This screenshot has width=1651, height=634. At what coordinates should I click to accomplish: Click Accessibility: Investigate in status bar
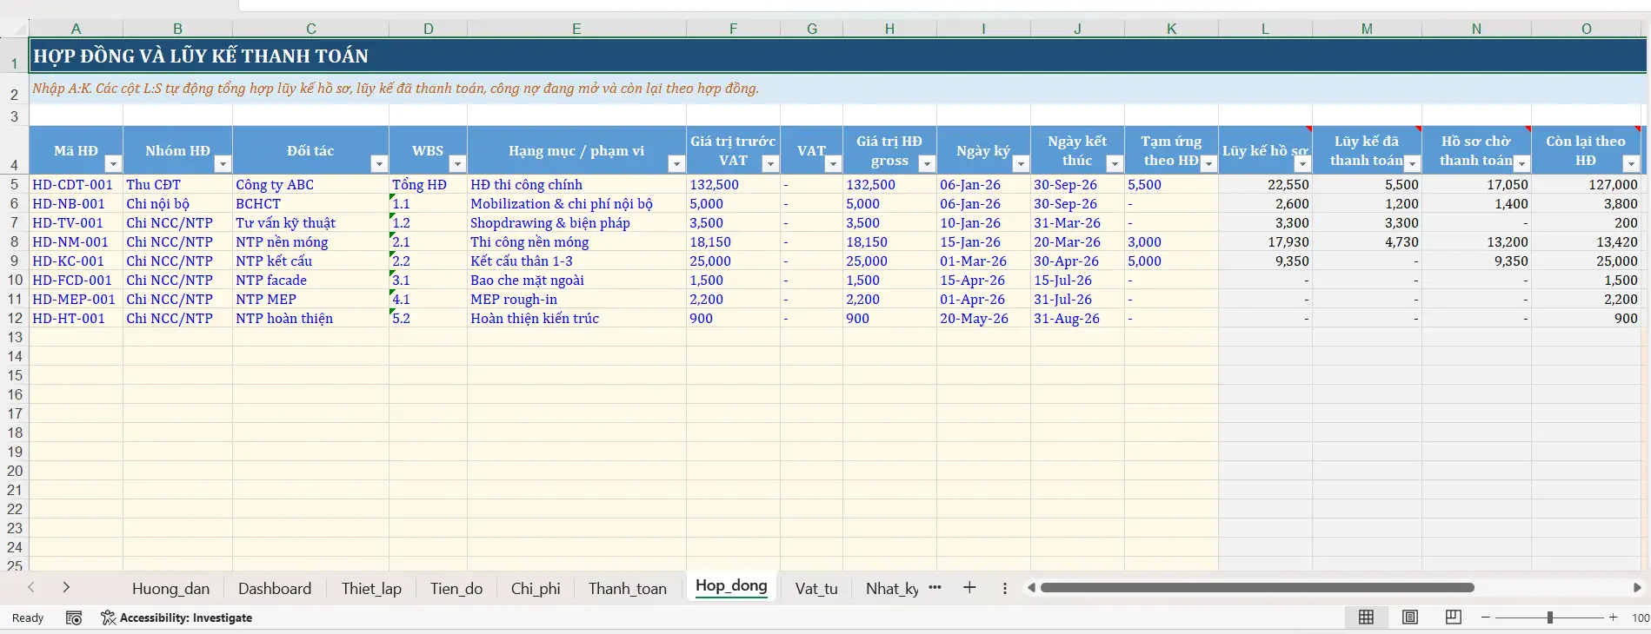(176, 617)
